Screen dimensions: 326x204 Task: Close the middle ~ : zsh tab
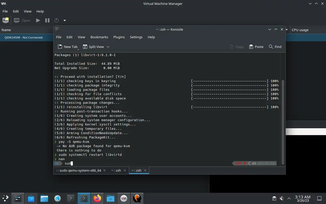pyautogui.click(x=125, y=170)
